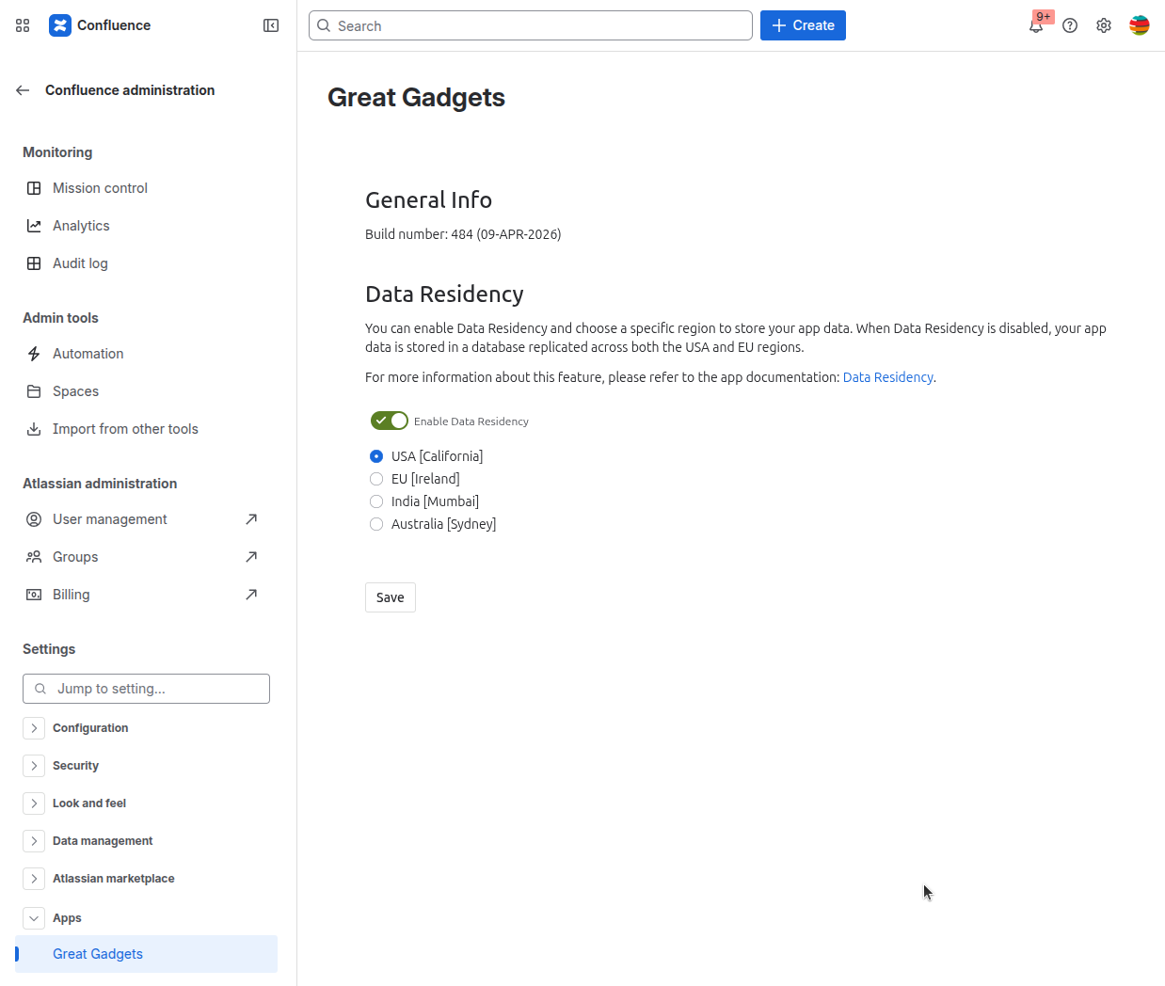1165x986 pixels.
Task: Click external link arrow beside Groups
Action: [251, 557]
